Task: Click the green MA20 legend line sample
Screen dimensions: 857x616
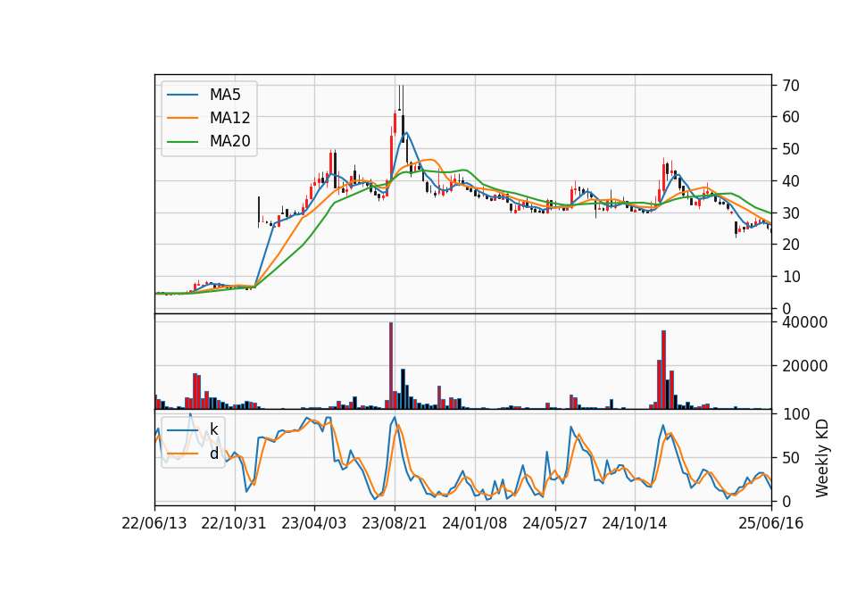Action: point(182,141)
